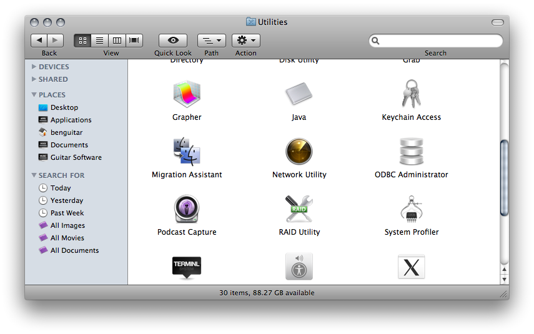Image resolution: width=534 pixels, height=334 pixels.
Task: Click inside the Search field
Action: (x=435, y=41)
